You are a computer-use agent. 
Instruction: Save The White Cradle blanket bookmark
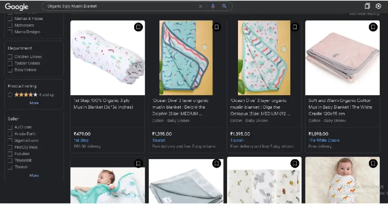pos(373,27)
